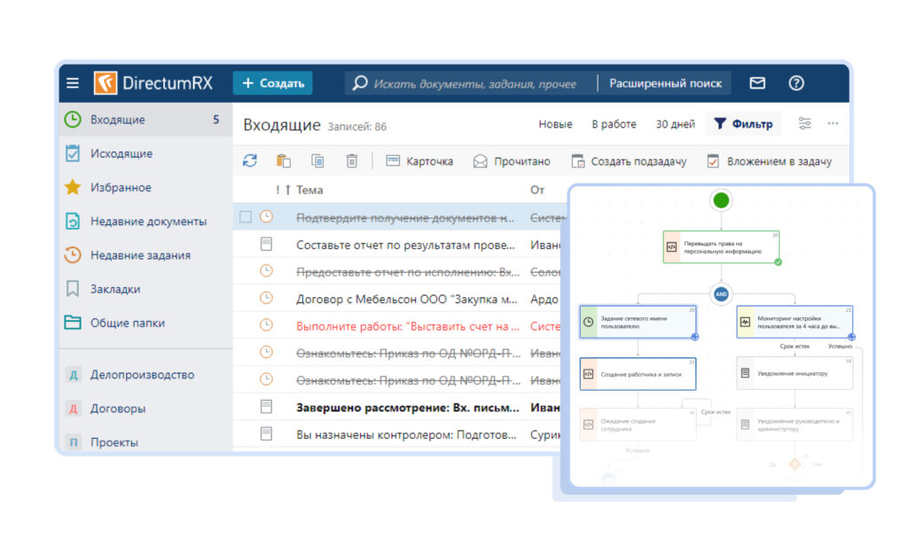Click the Создать button
The image size is (908, 546).
pos(273,82)
